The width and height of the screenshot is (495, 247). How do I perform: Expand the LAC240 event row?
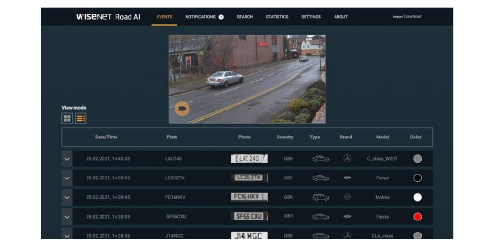[x=67, y=159]
